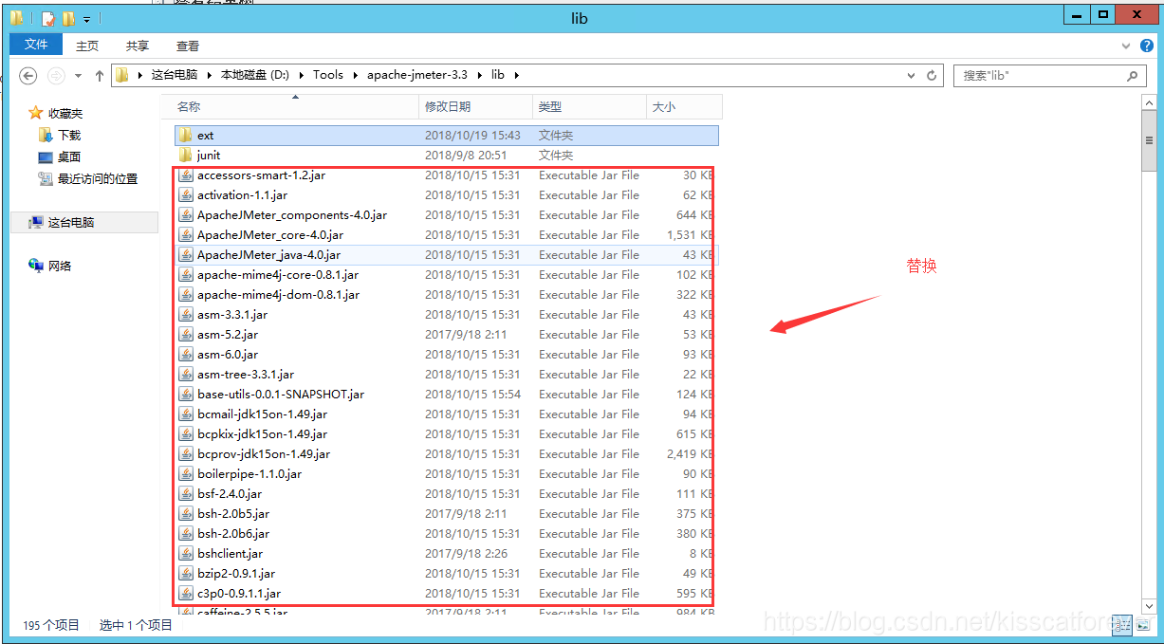Go up one folder level arrow
The image size is (1164, 644).
pyautogui.click(x=99, y=75)
